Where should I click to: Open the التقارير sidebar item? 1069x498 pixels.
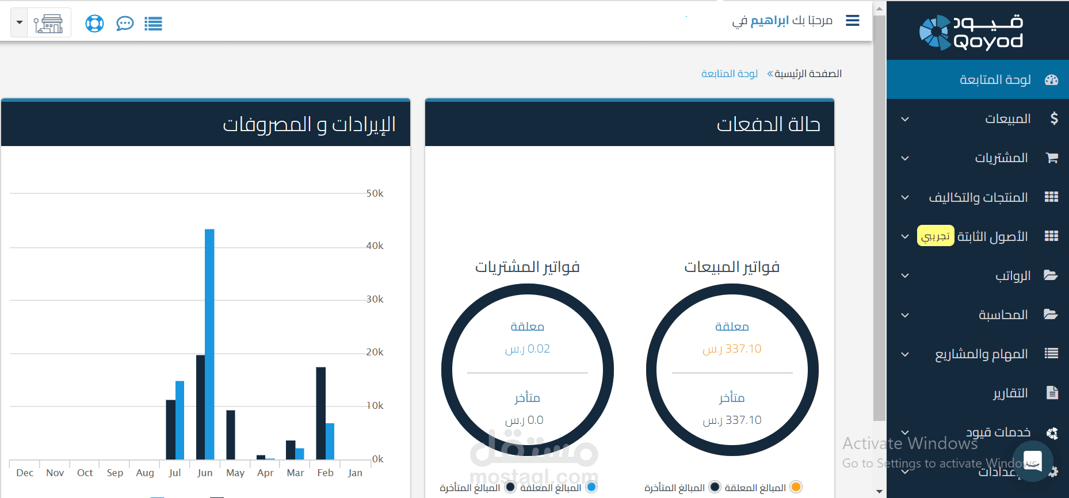coord(978,393)
